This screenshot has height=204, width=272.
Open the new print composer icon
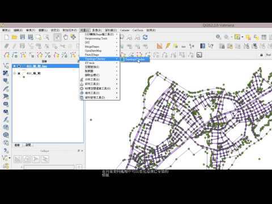click(x=39, y=37)
